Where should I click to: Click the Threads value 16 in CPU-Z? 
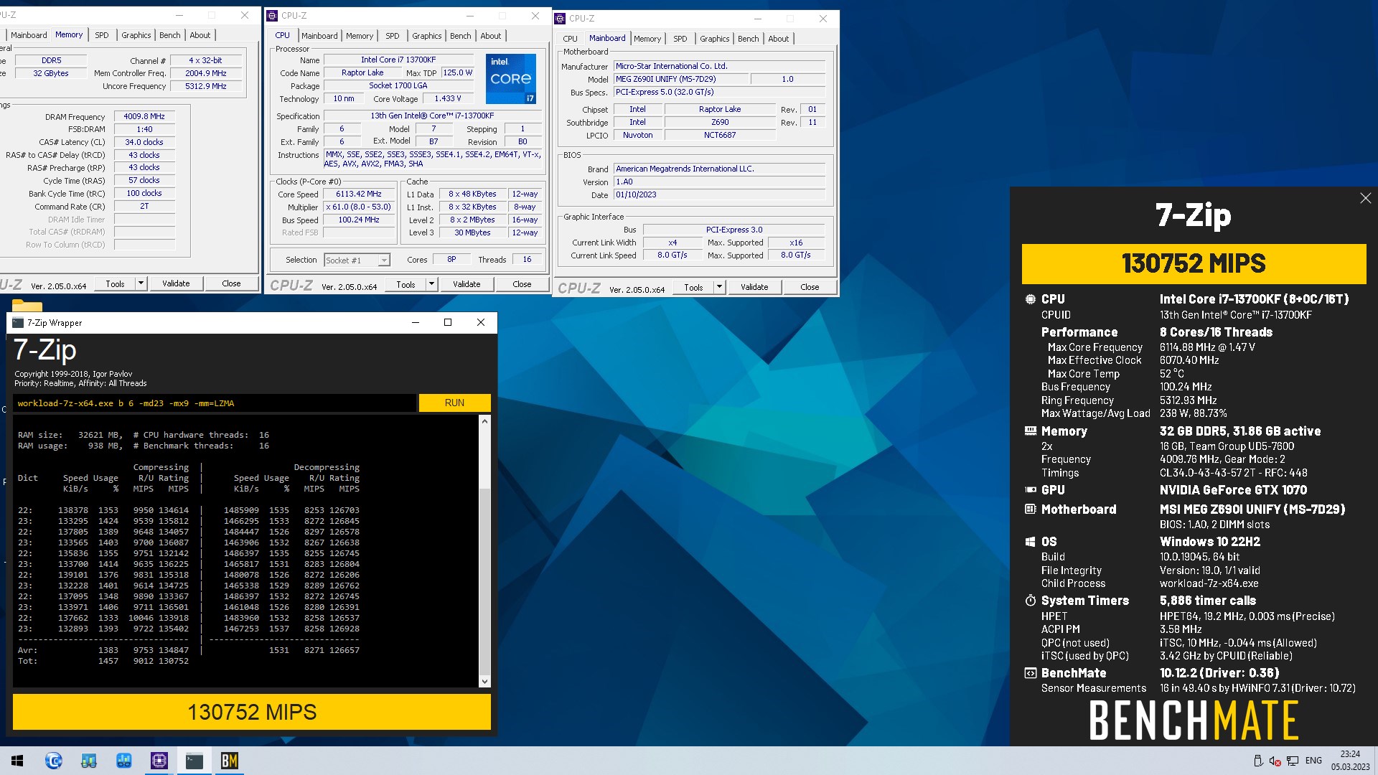(x=527, y=260)
